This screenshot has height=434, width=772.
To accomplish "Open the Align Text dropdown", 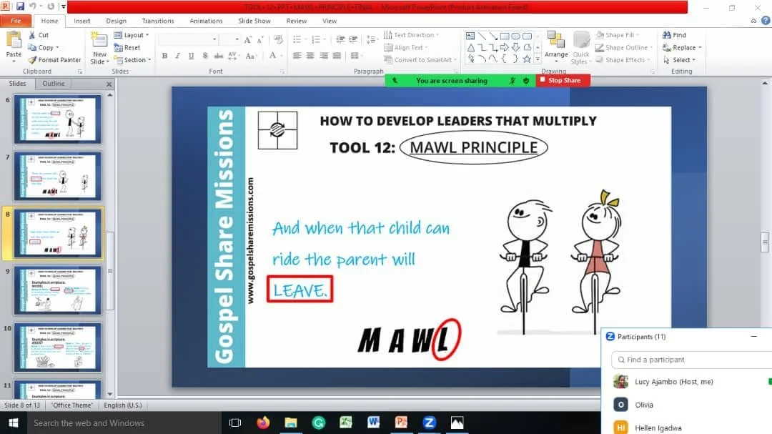I will click(406, 47).
